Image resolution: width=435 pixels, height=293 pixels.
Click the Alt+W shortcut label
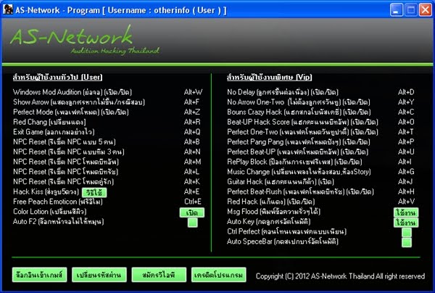tap(193, 92)
